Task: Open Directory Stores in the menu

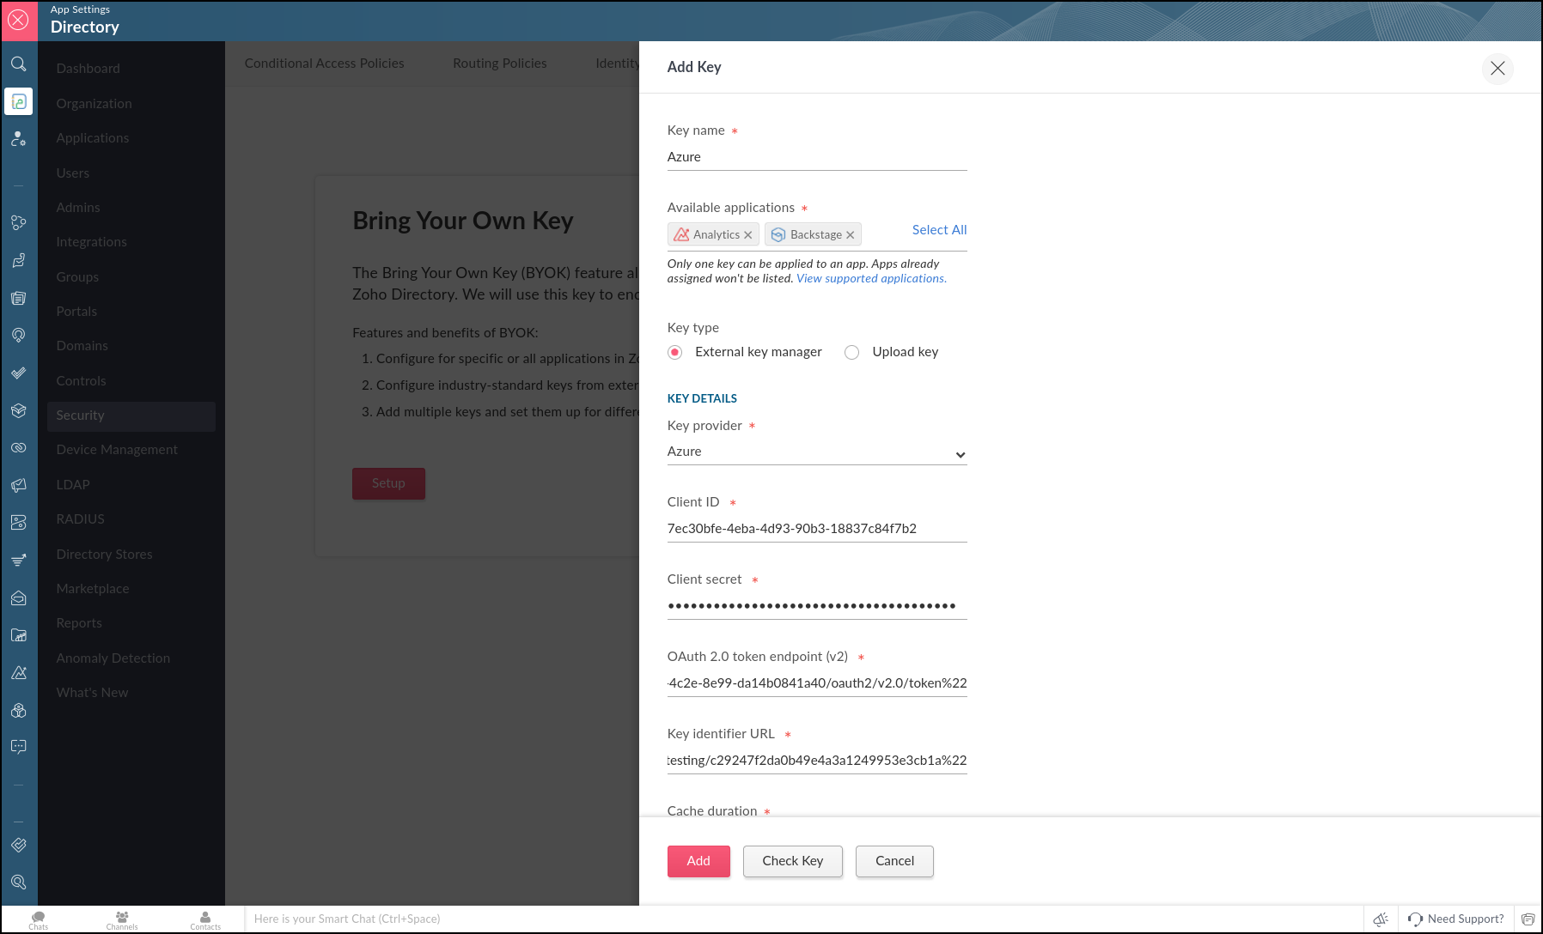Action: pyautogui.click(x=104, y=555)
